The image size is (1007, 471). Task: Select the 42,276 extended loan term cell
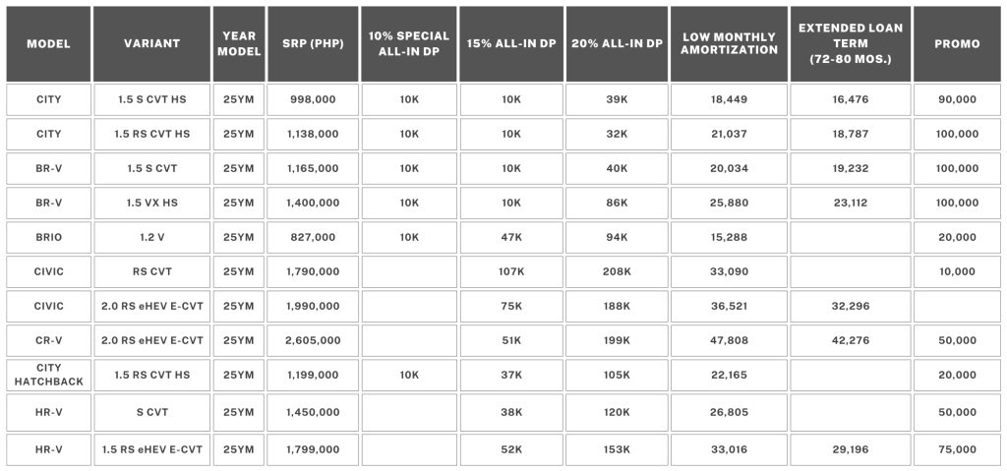click(x=850, y=340)
